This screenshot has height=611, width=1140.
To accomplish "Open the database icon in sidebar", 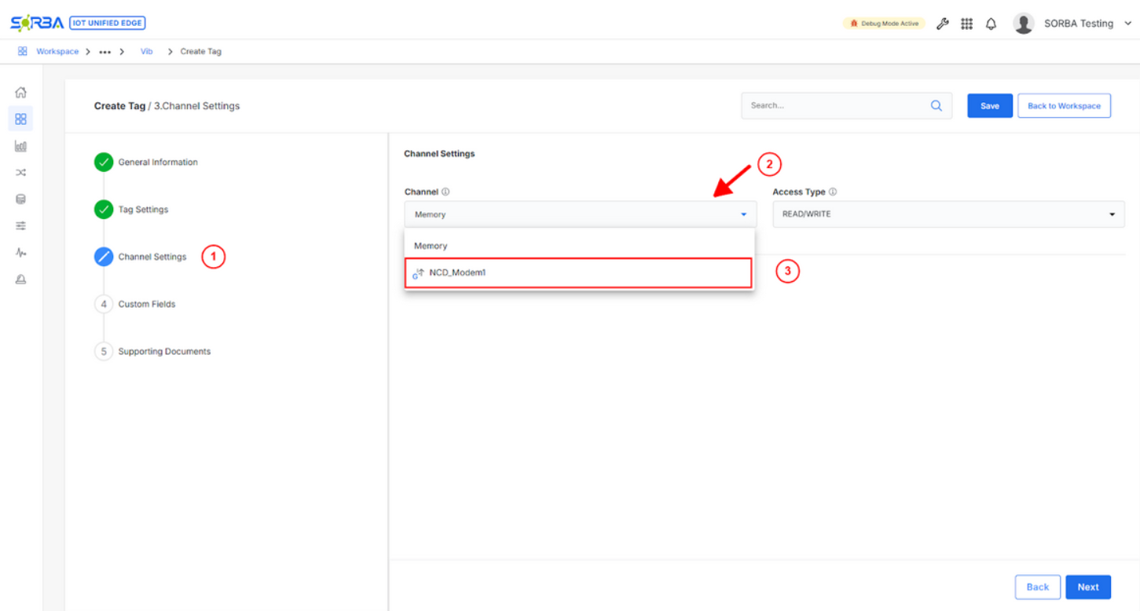I will [21, 199].
